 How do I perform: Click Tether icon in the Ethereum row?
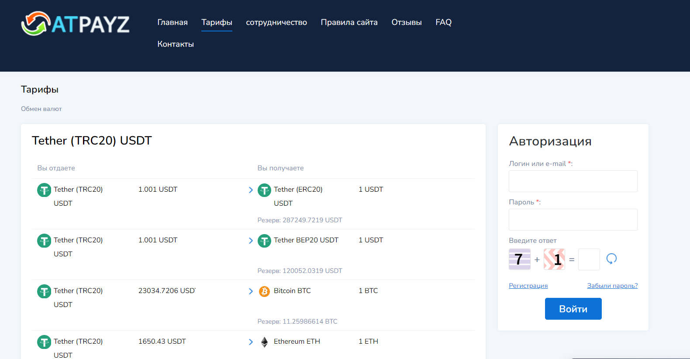pos(44,342)
